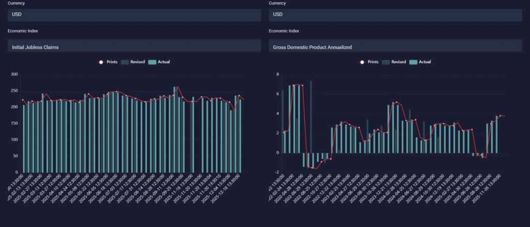Viewport: 530px width, 227px height.
Task: Click the Actual legend box in Jobless Claims chart
Action: click(x=152, y=62)
